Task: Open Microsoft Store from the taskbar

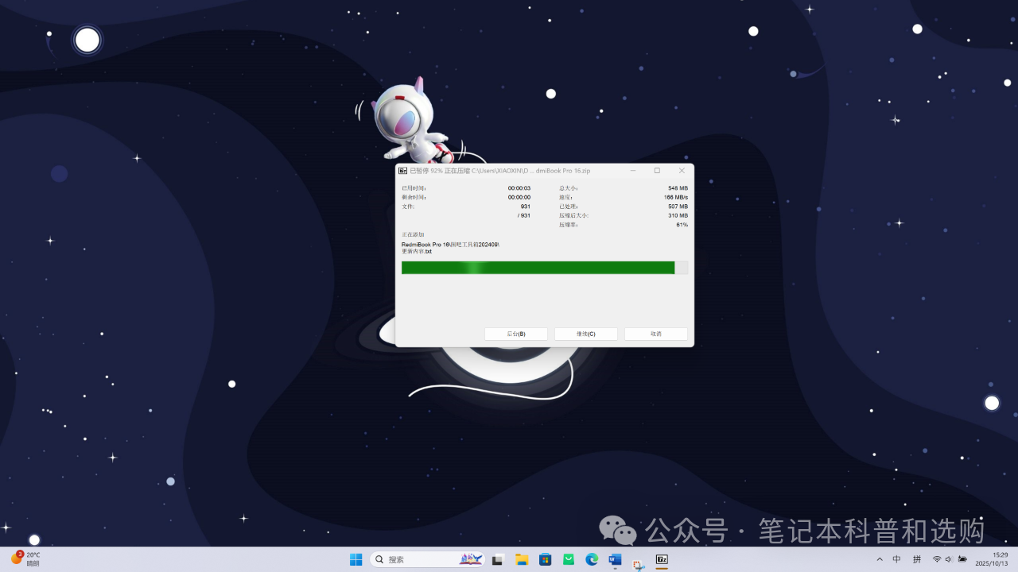Action: click(x=545, y=559)
